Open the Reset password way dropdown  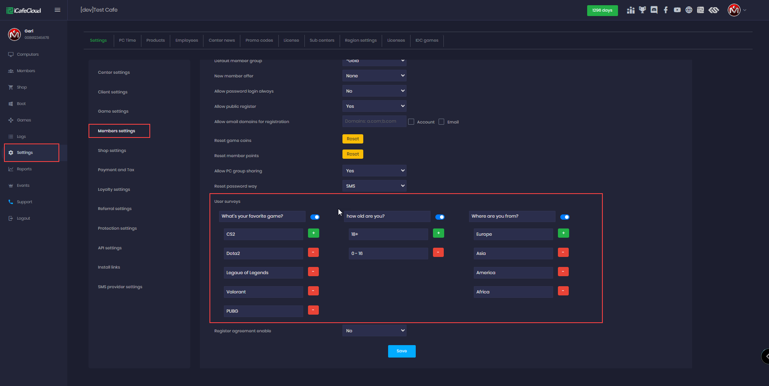(374, 186)
